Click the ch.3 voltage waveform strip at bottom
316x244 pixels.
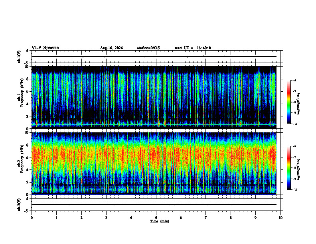[156, 205]
